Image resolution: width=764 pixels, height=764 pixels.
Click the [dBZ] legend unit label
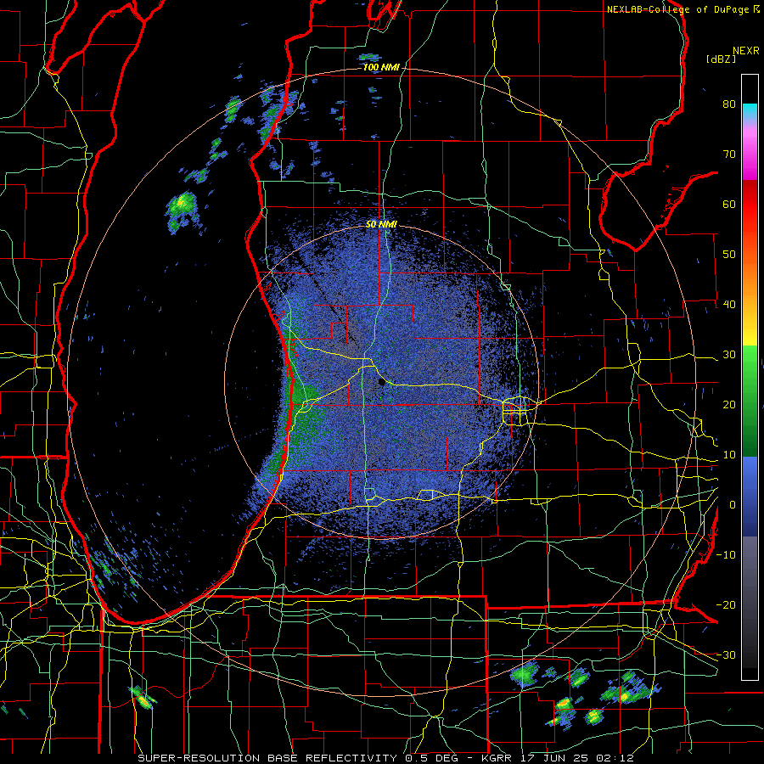(721, 59)
